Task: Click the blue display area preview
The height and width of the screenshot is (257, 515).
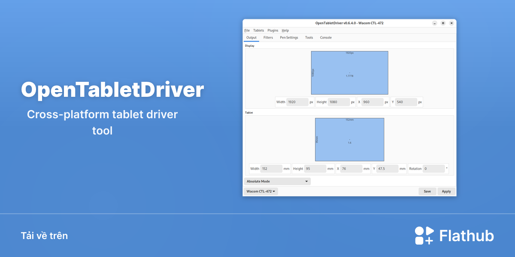Action: point(350,73)
